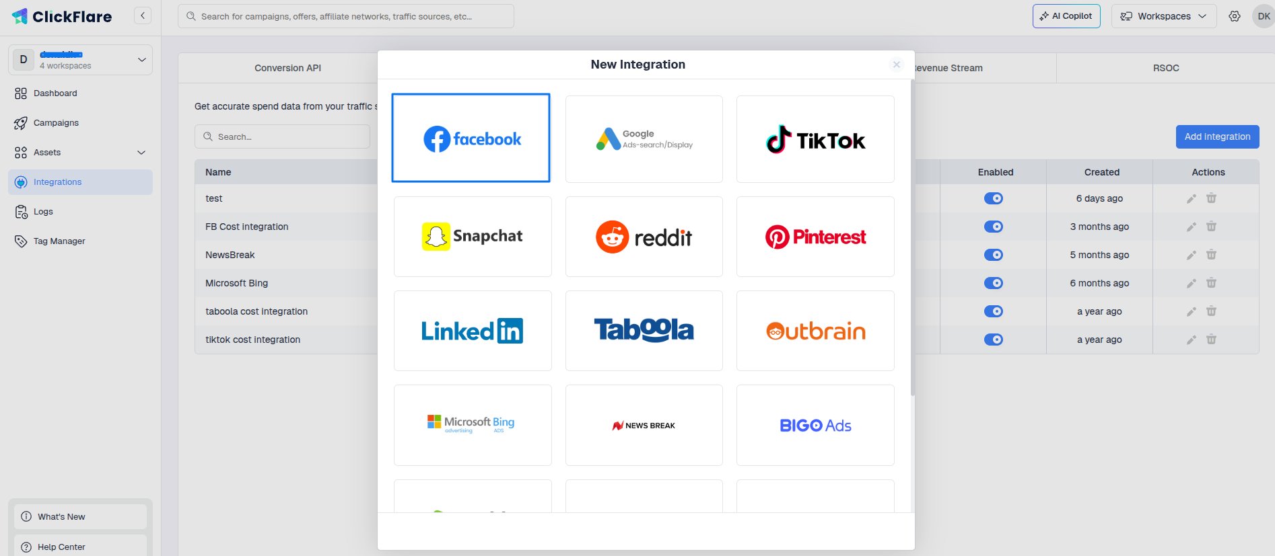1275x556 pixels.
Task: Delete the Microsoft Bing integration row
Action: 1211,283
